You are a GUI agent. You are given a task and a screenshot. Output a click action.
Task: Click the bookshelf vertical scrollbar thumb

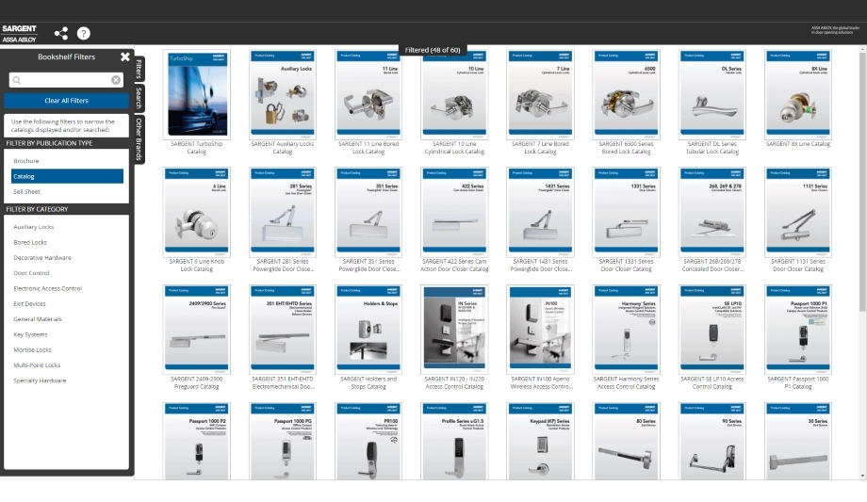tap(862, 182)
